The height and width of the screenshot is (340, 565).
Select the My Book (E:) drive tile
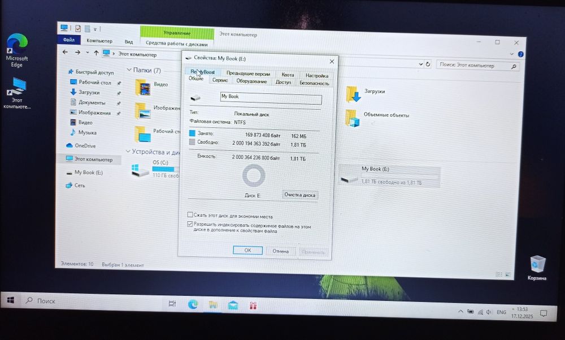pos(389,175)
